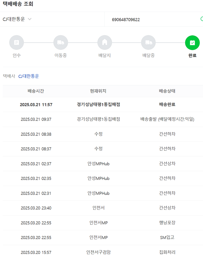This screenshot has width=203, height=258.
Task: Open the CJ대한통운 courier dropdown
Action: click(17, 19)
